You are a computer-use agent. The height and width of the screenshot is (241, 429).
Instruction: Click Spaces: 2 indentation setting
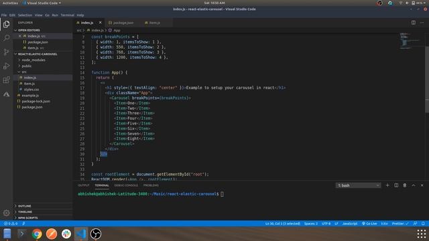coord(311,224)
